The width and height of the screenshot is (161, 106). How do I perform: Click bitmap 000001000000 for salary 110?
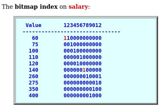point(83,57)
